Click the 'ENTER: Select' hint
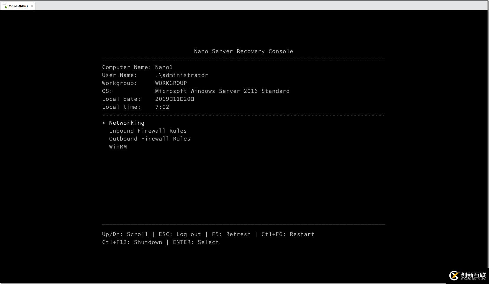The height and width of the screenshot is (284, 489). pyautogui.click(x=196, y=242)
